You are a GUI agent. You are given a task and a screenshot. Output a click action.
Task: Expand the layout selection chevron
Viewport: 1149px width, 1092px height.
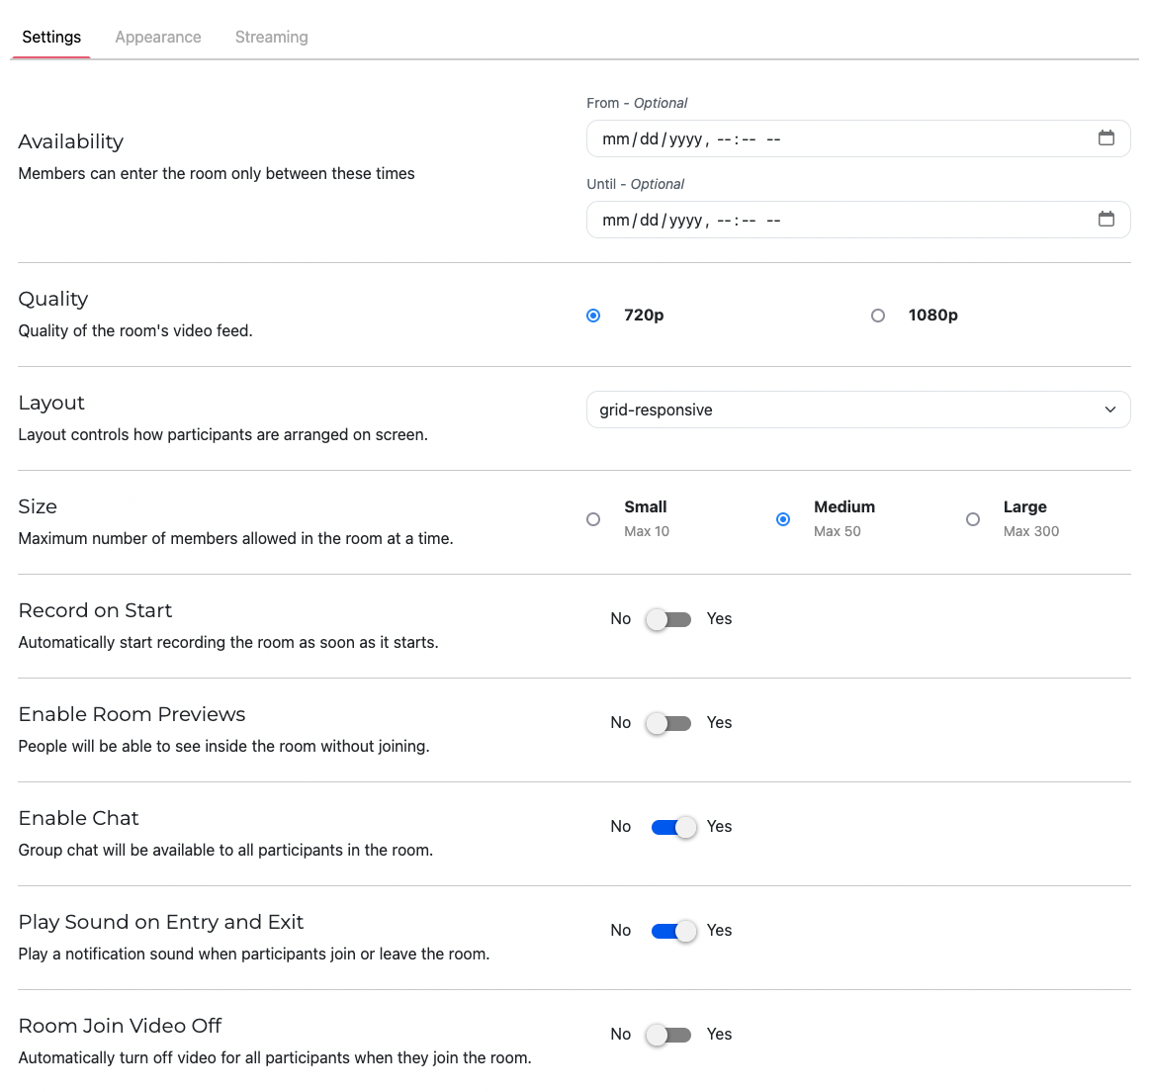(1108, 409)
